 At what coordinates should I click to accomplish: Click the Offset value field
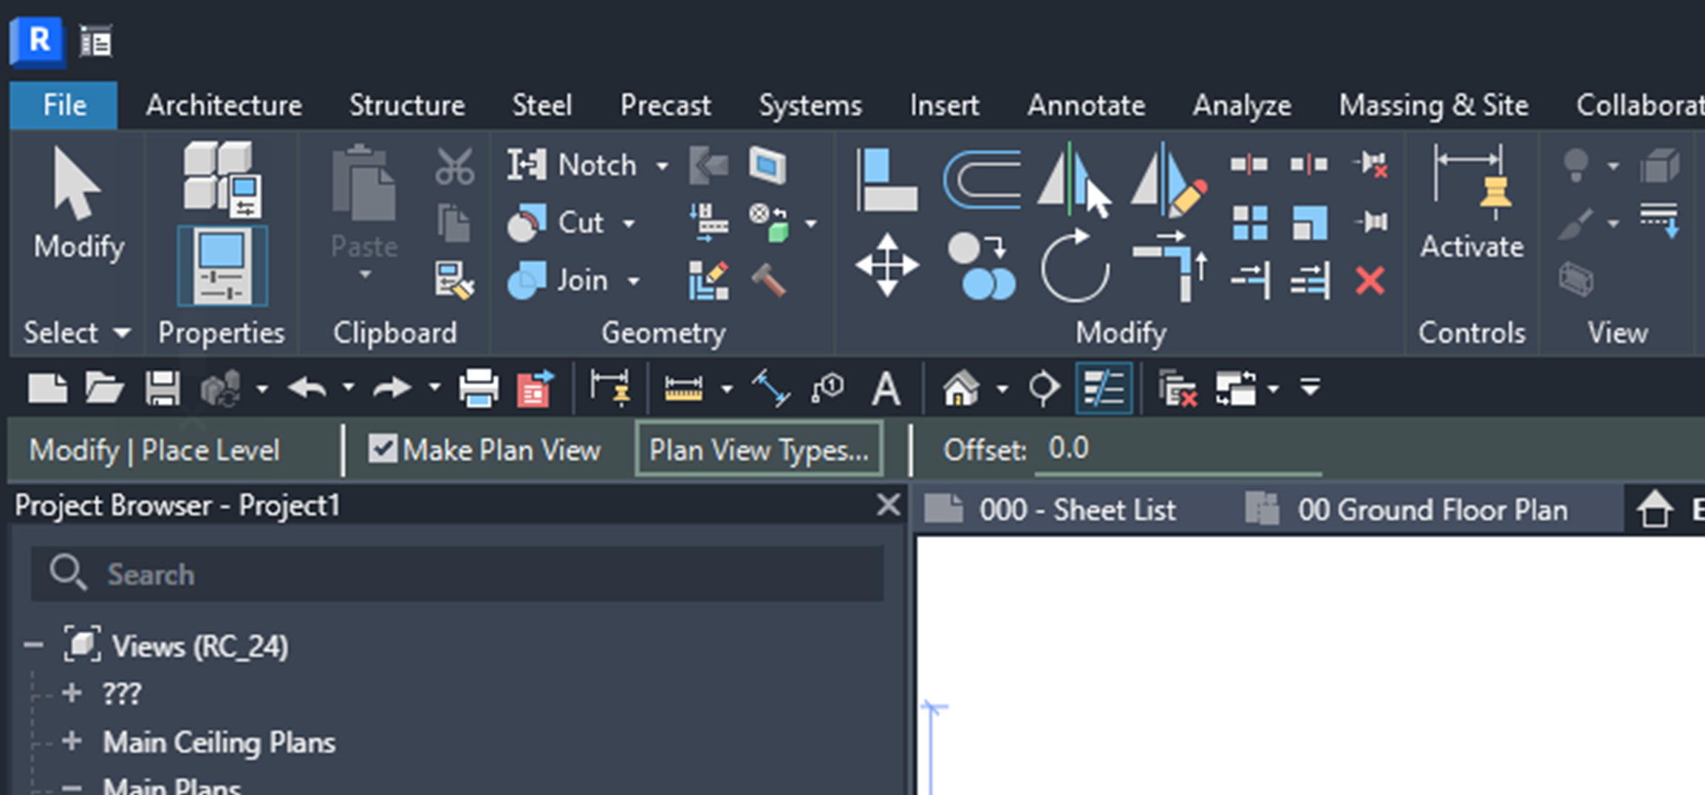(x=1178, y=449)
